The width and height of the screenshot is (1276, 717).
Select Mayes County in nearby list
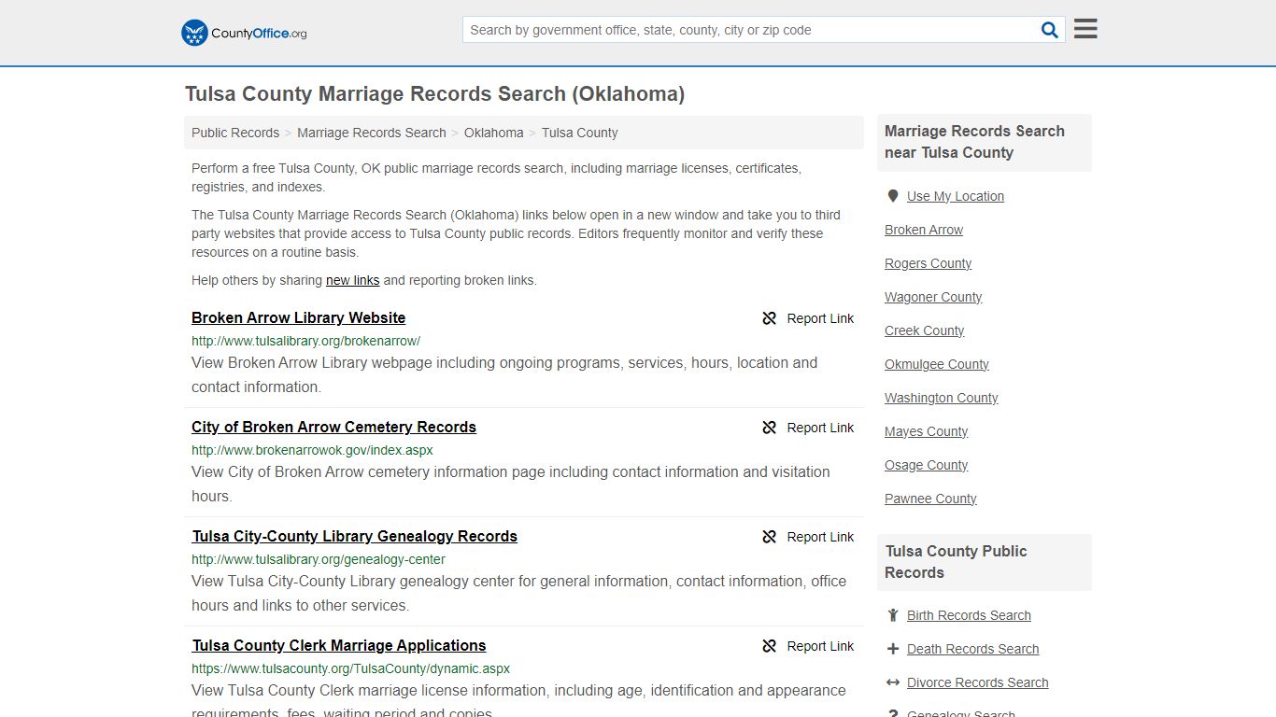click(926, 431)
